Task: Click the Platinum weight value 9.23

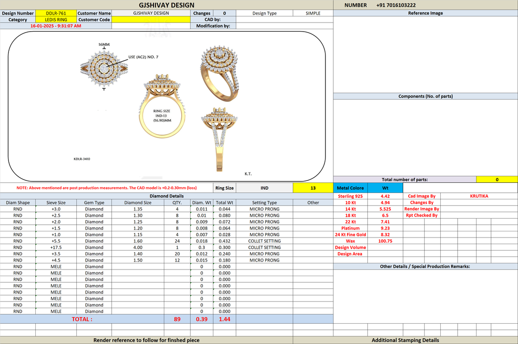Action: coord(385,229)
